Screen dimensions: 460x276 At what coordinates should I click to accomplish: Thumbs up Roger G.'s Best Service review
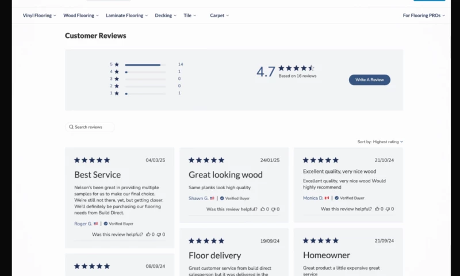pos(148,235)
